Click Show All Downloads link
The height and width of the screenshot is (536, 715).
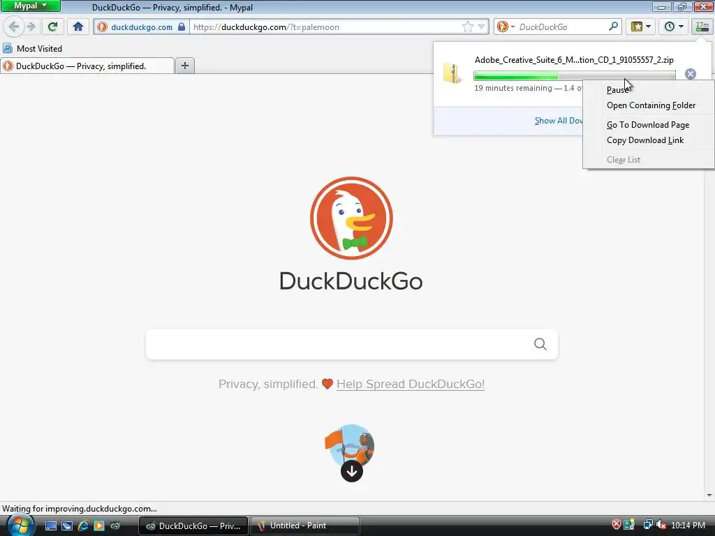click(559, 121)
